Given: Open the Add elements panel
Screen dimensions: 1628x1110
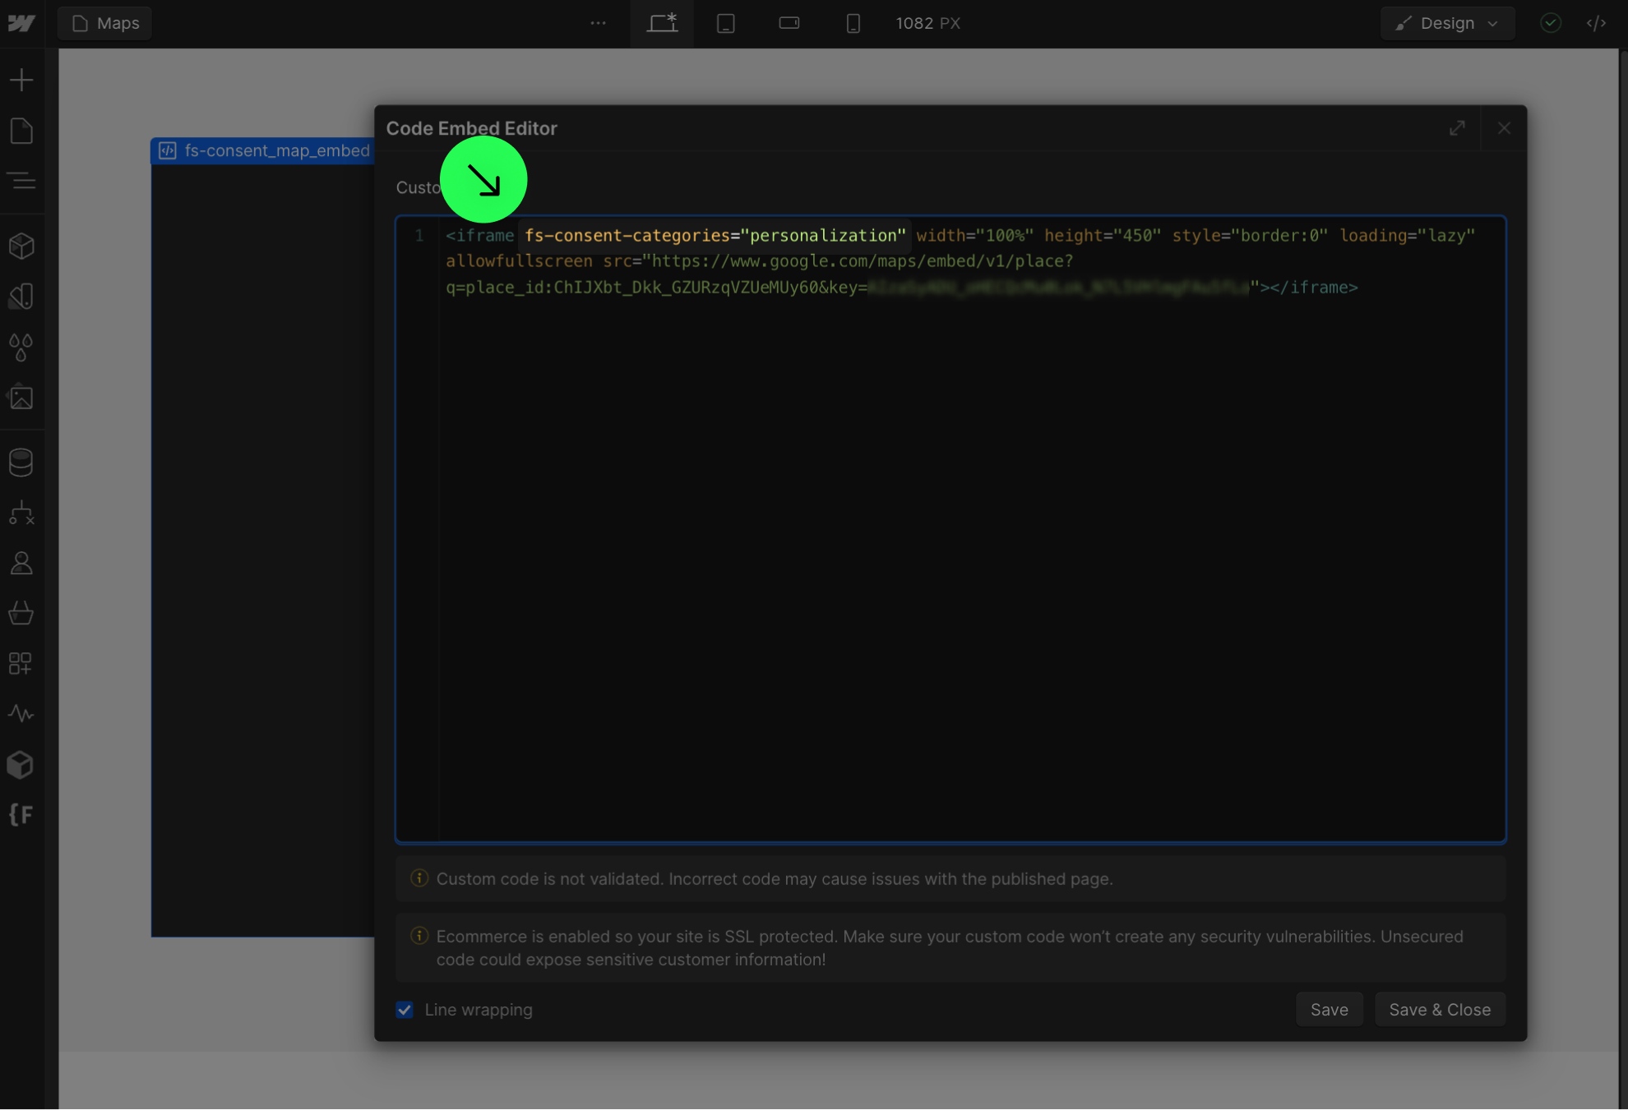Looking at the screenshot, I should pyautogui.click(x=21, y=80).
